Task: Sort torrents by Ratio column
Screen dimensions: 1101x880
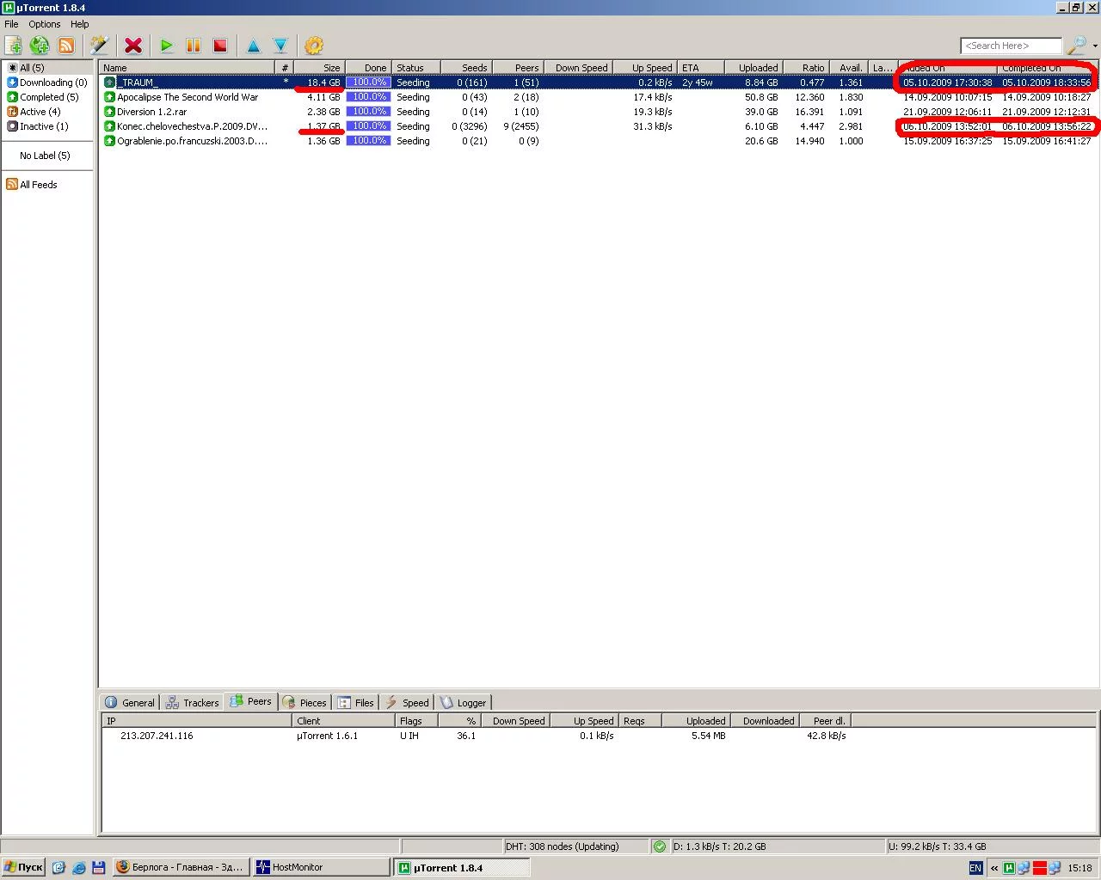Action: pos(805,68)
